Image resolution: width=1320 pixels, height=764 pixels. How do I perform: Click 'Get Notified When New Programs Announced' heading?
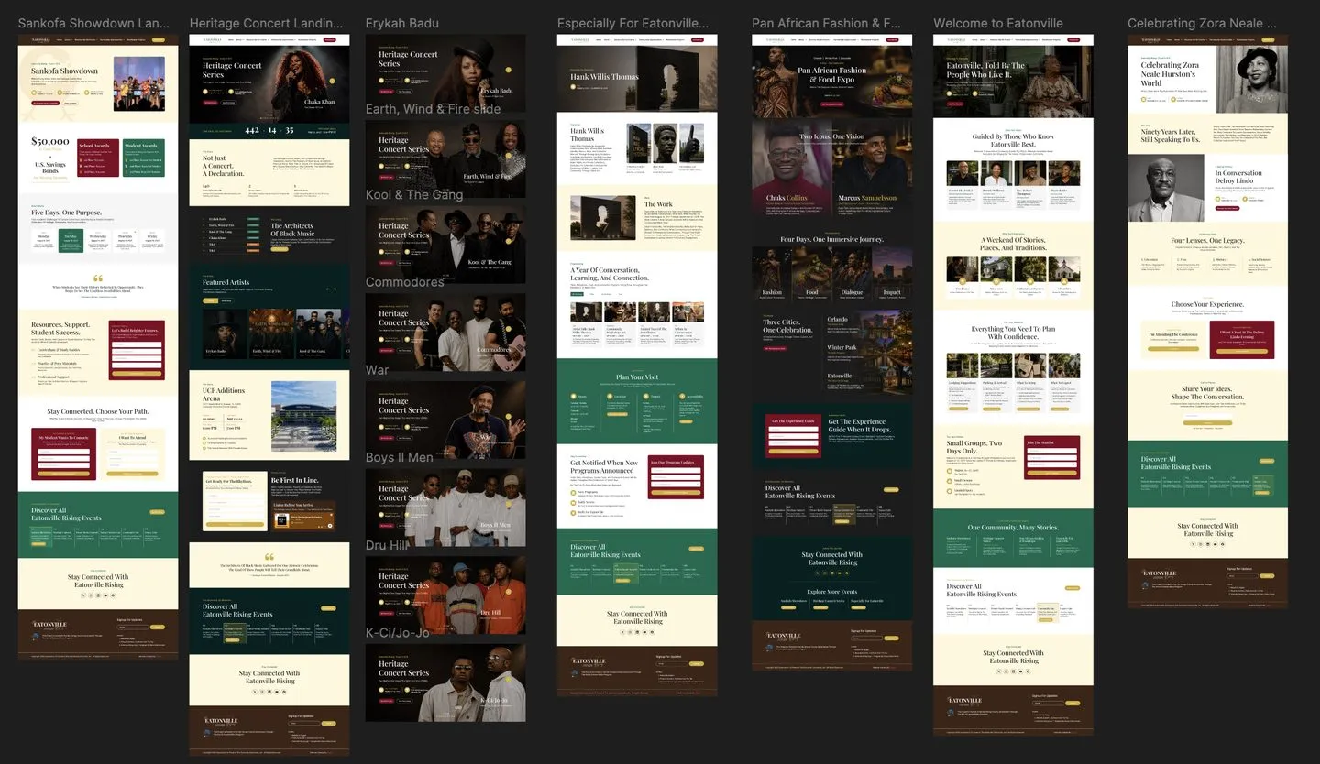(x=604, y=467)
